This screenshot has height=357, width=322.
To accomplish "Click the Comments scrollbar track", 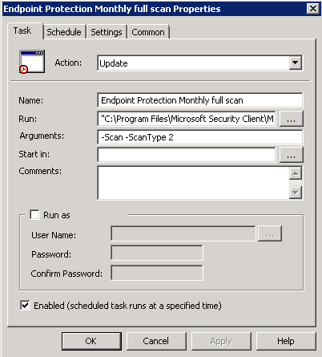I will [x=296, y=183].
